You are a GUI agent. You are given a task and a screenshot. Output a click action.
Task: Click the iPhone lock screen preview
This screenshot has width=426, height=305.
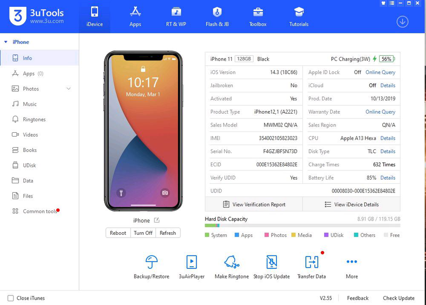point(143,131)
